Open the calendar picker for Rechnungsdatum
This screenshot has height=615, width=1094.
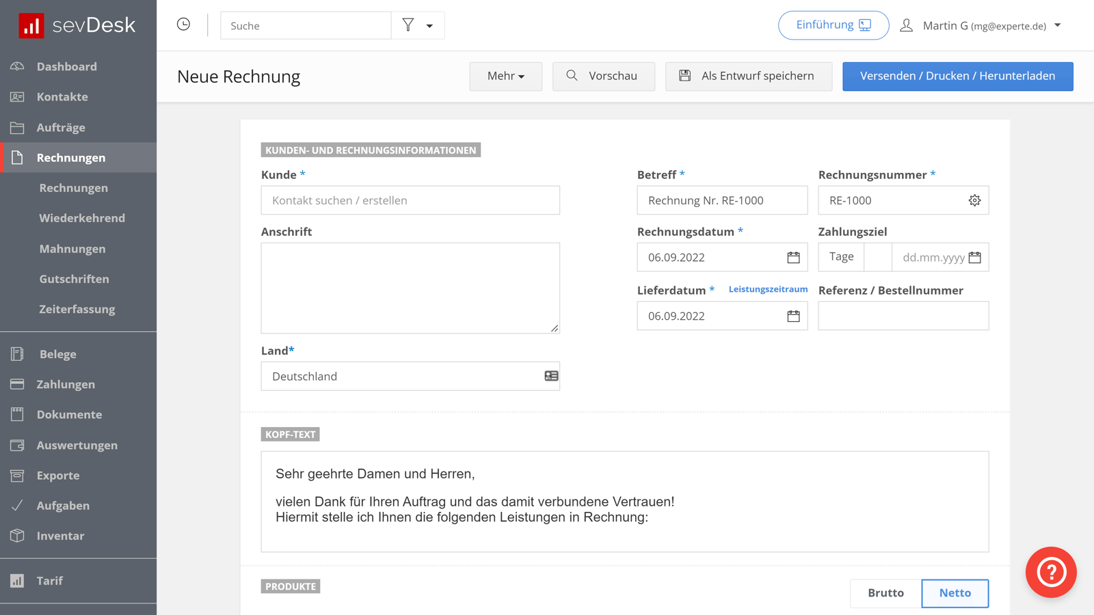(x=792, y=258)
